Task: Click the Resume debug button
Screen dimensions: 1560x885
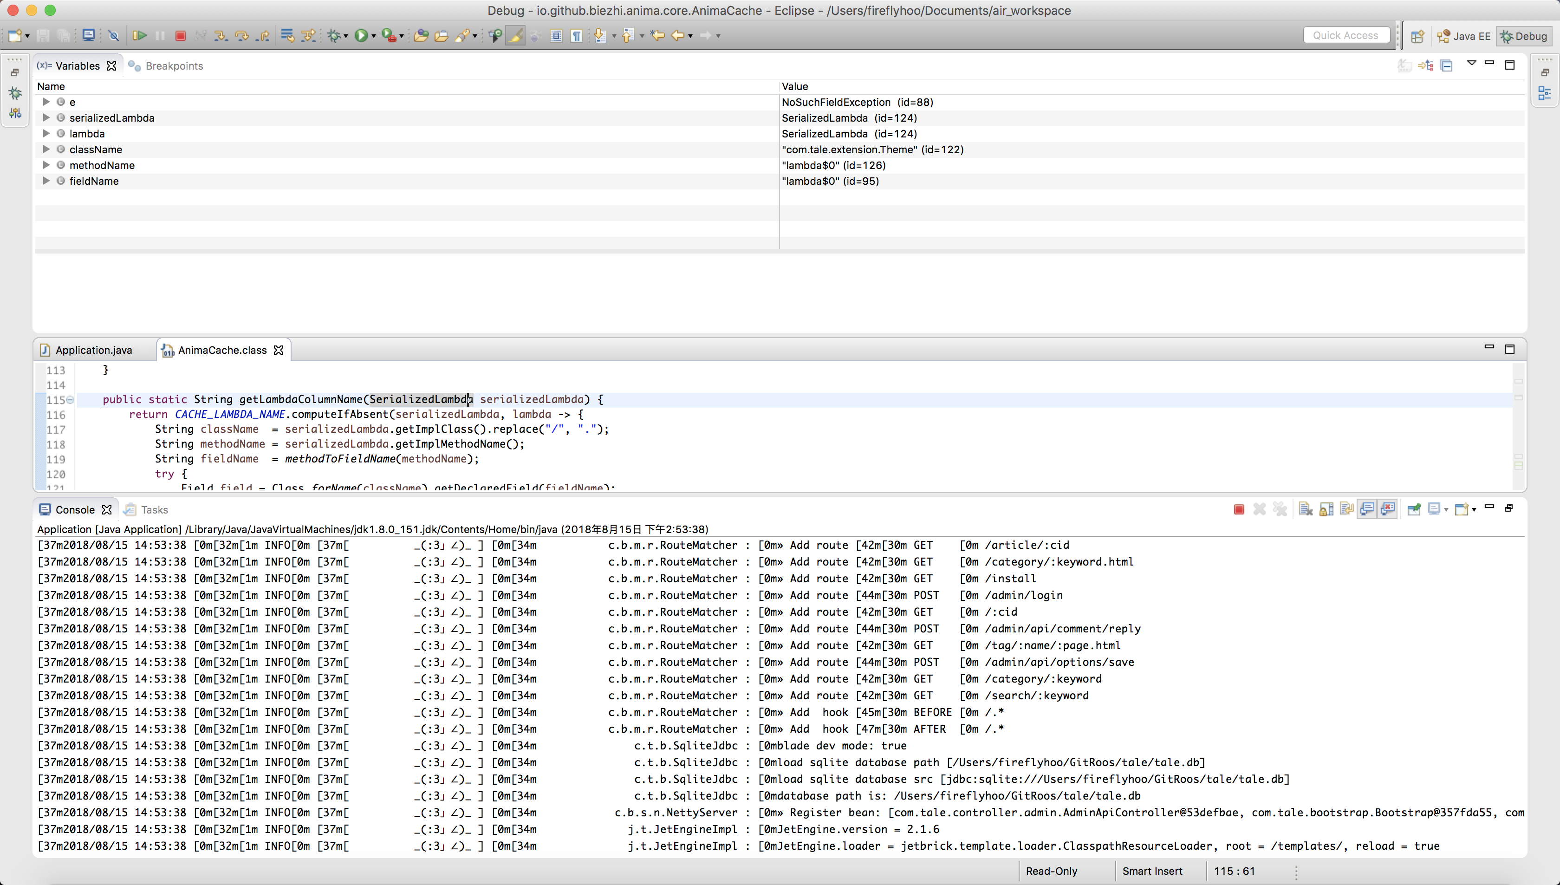Action: [x=139, y=36]
